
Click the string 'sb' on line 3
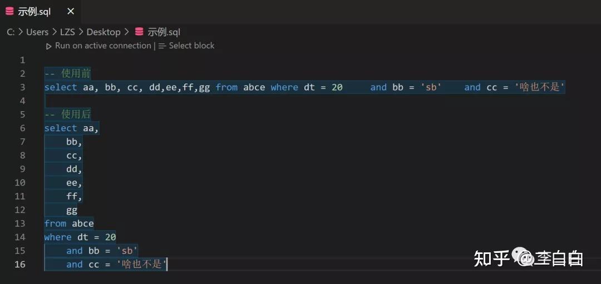431,87
